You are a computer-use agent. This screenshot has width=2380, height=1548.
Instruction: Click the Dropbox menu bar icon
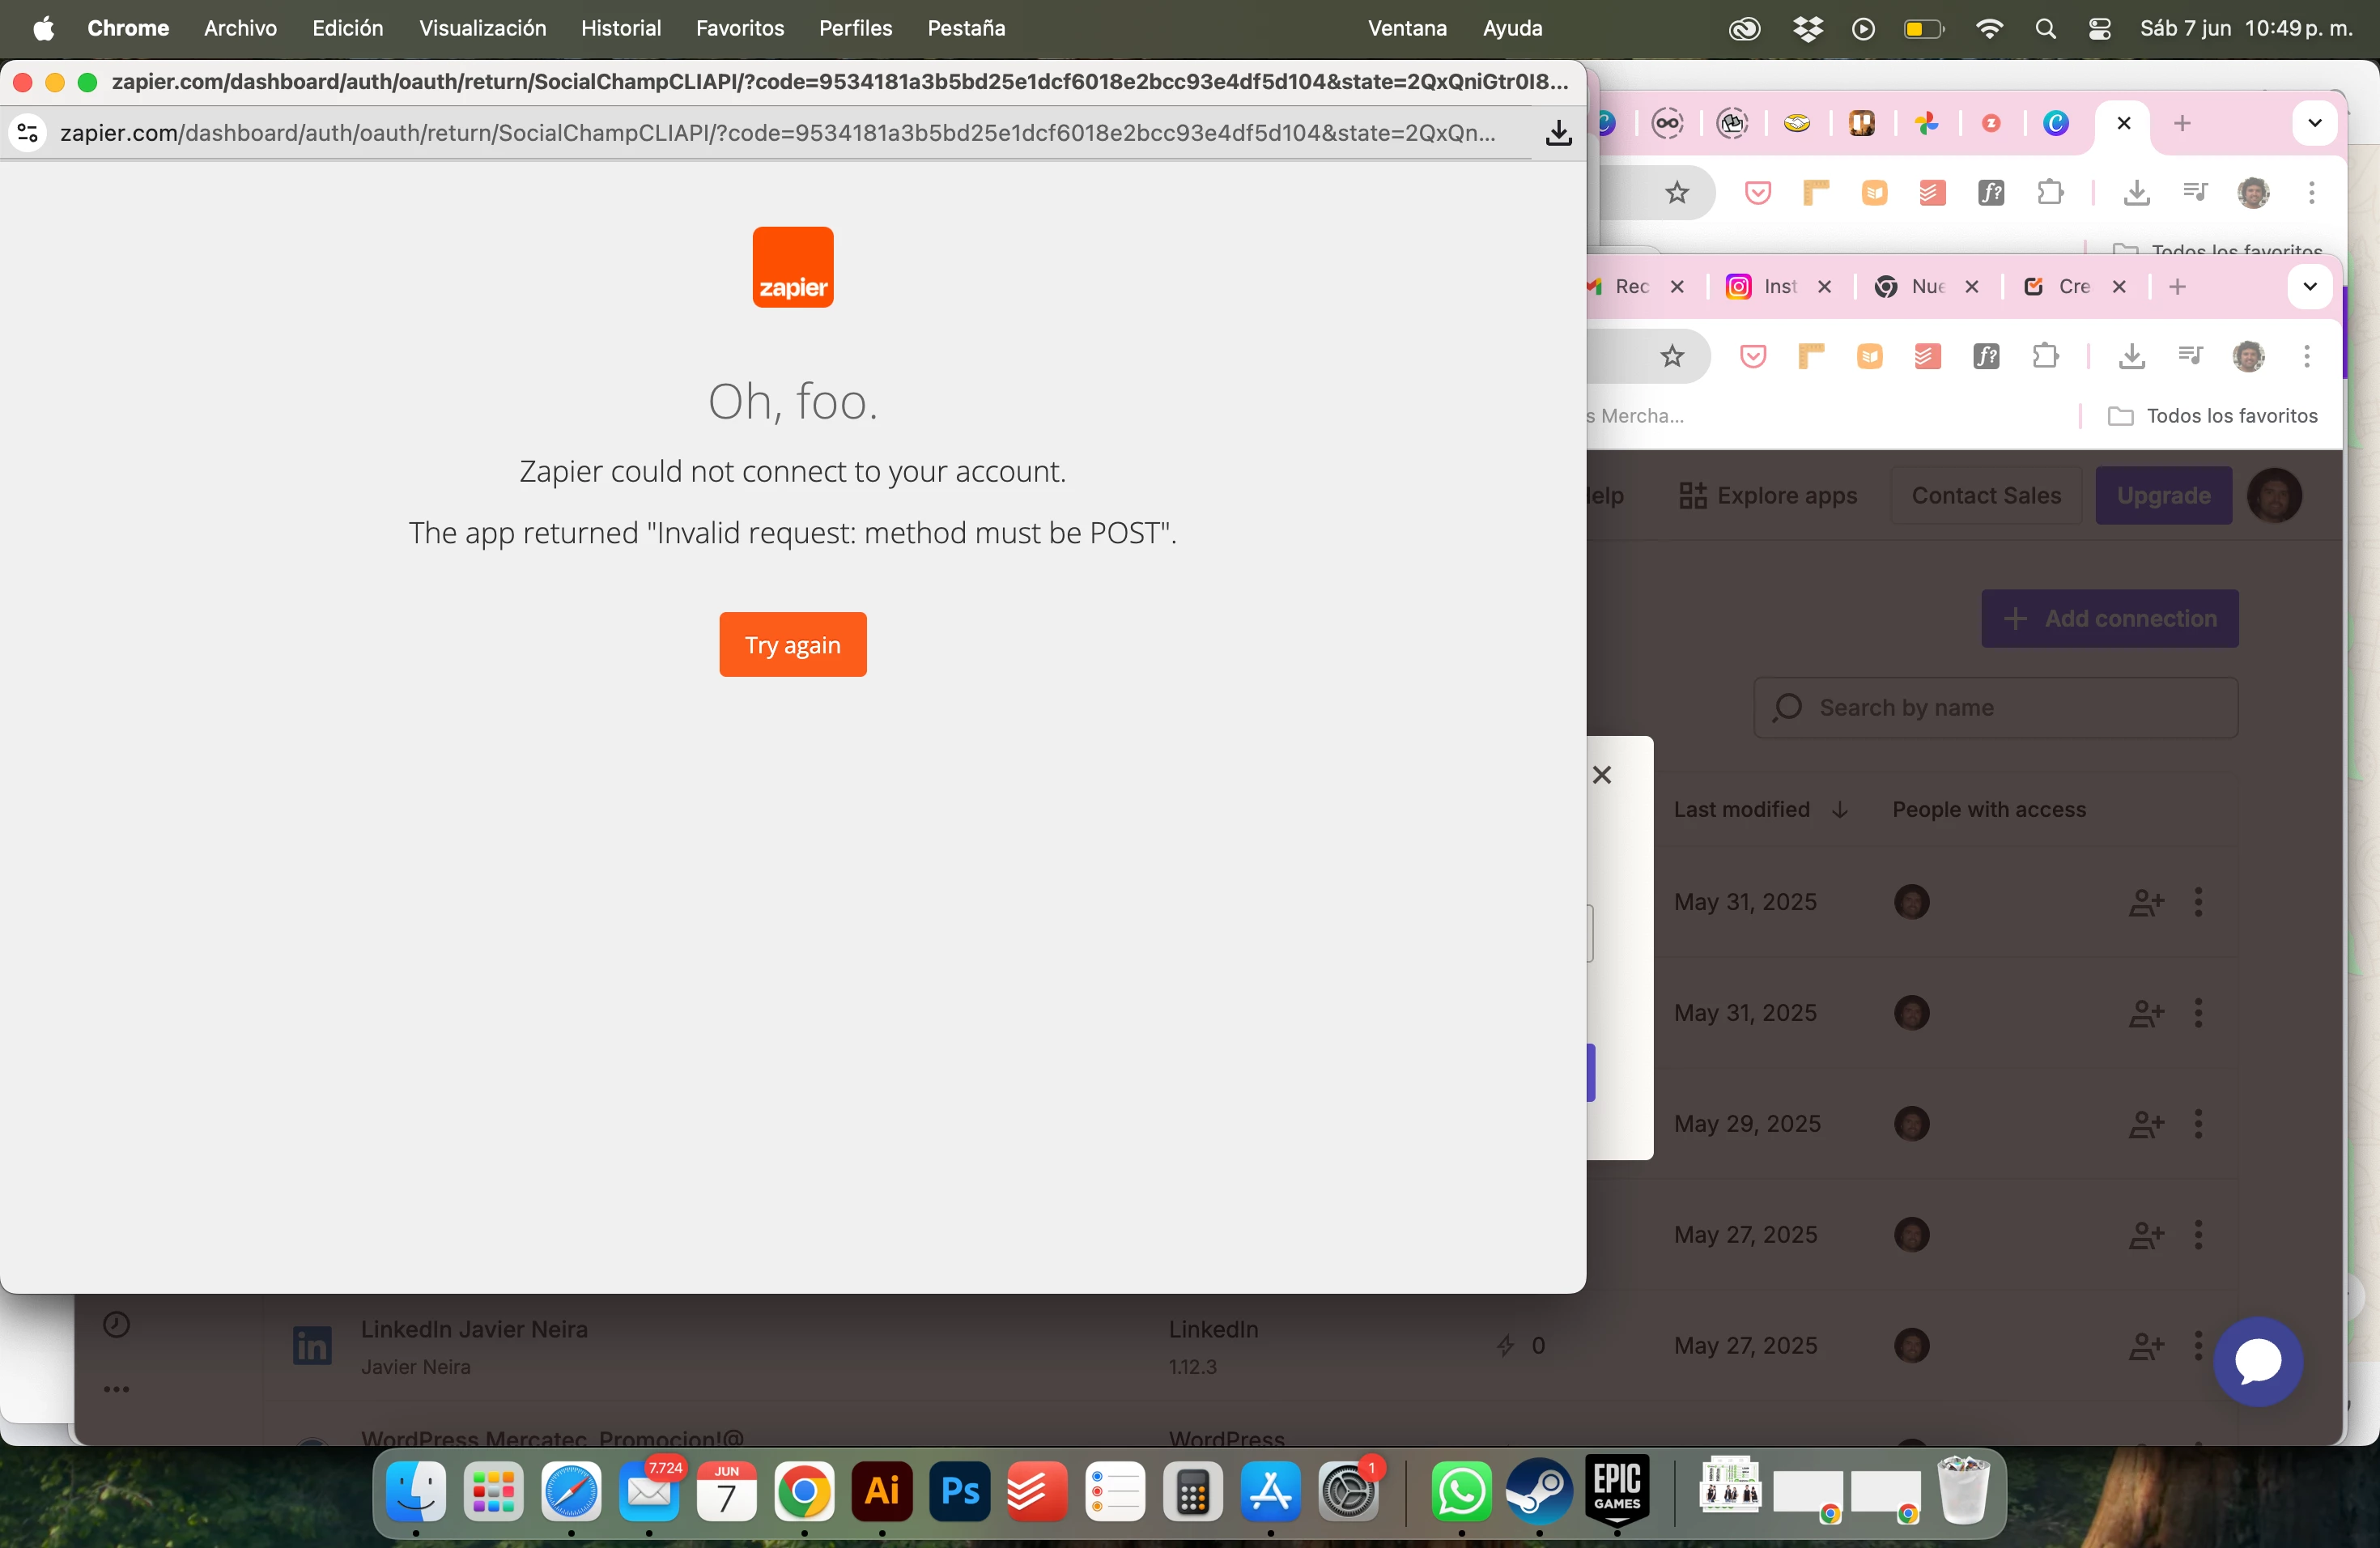pyautogui.click(x=1807, y=29)
